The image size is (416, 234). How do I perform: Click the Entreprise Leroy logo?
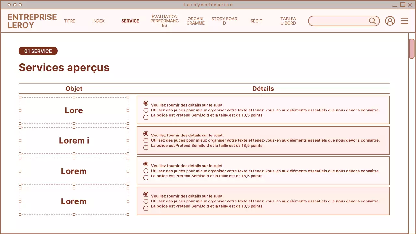coord(32,21)
